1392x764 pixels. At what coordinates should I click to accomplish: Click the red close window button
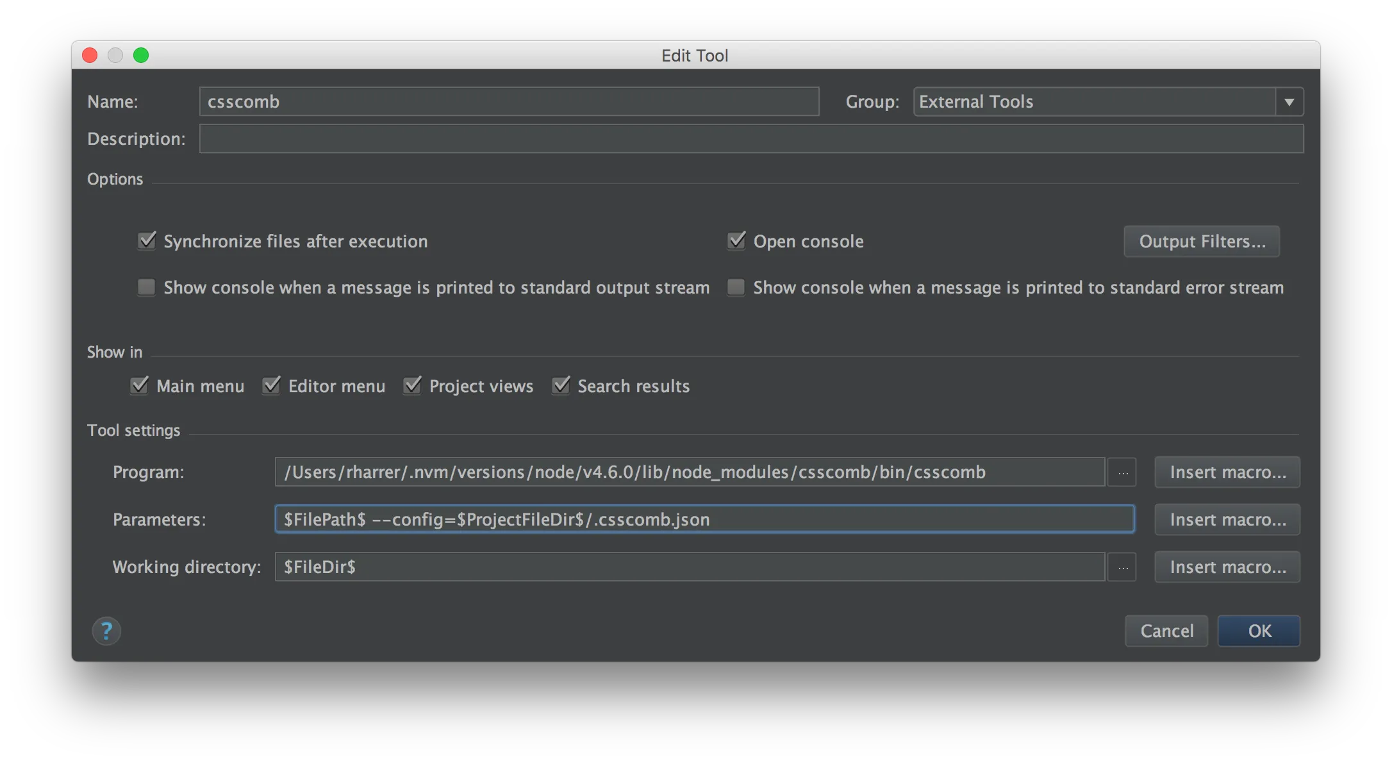[x=90, y=55]
